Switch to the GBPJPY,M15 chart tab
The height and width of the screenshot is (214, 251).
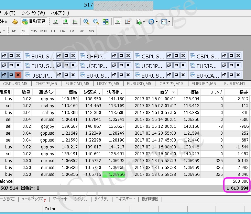(172, 84)
